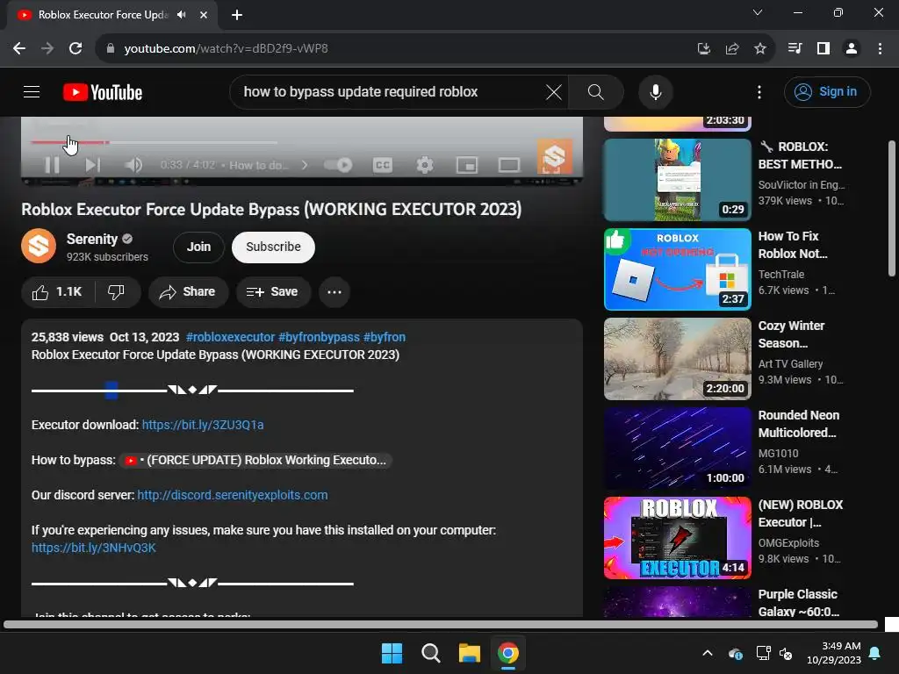Skip to next video in player
This screenshot has width=899, height=674.
[x=93, y=165]
